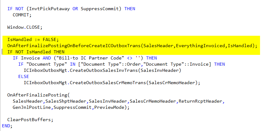
Task: Click the line starting 'IF "Document Type" IN'
Action: click(x=122, y=64)
